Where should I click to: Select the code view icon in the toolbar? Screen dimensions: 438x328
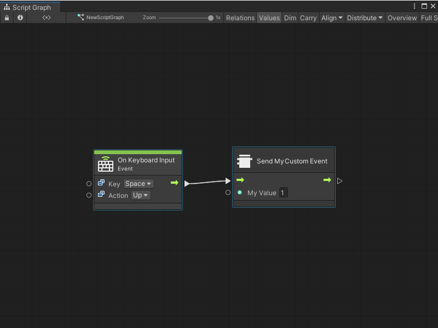[x=46, y=17]
